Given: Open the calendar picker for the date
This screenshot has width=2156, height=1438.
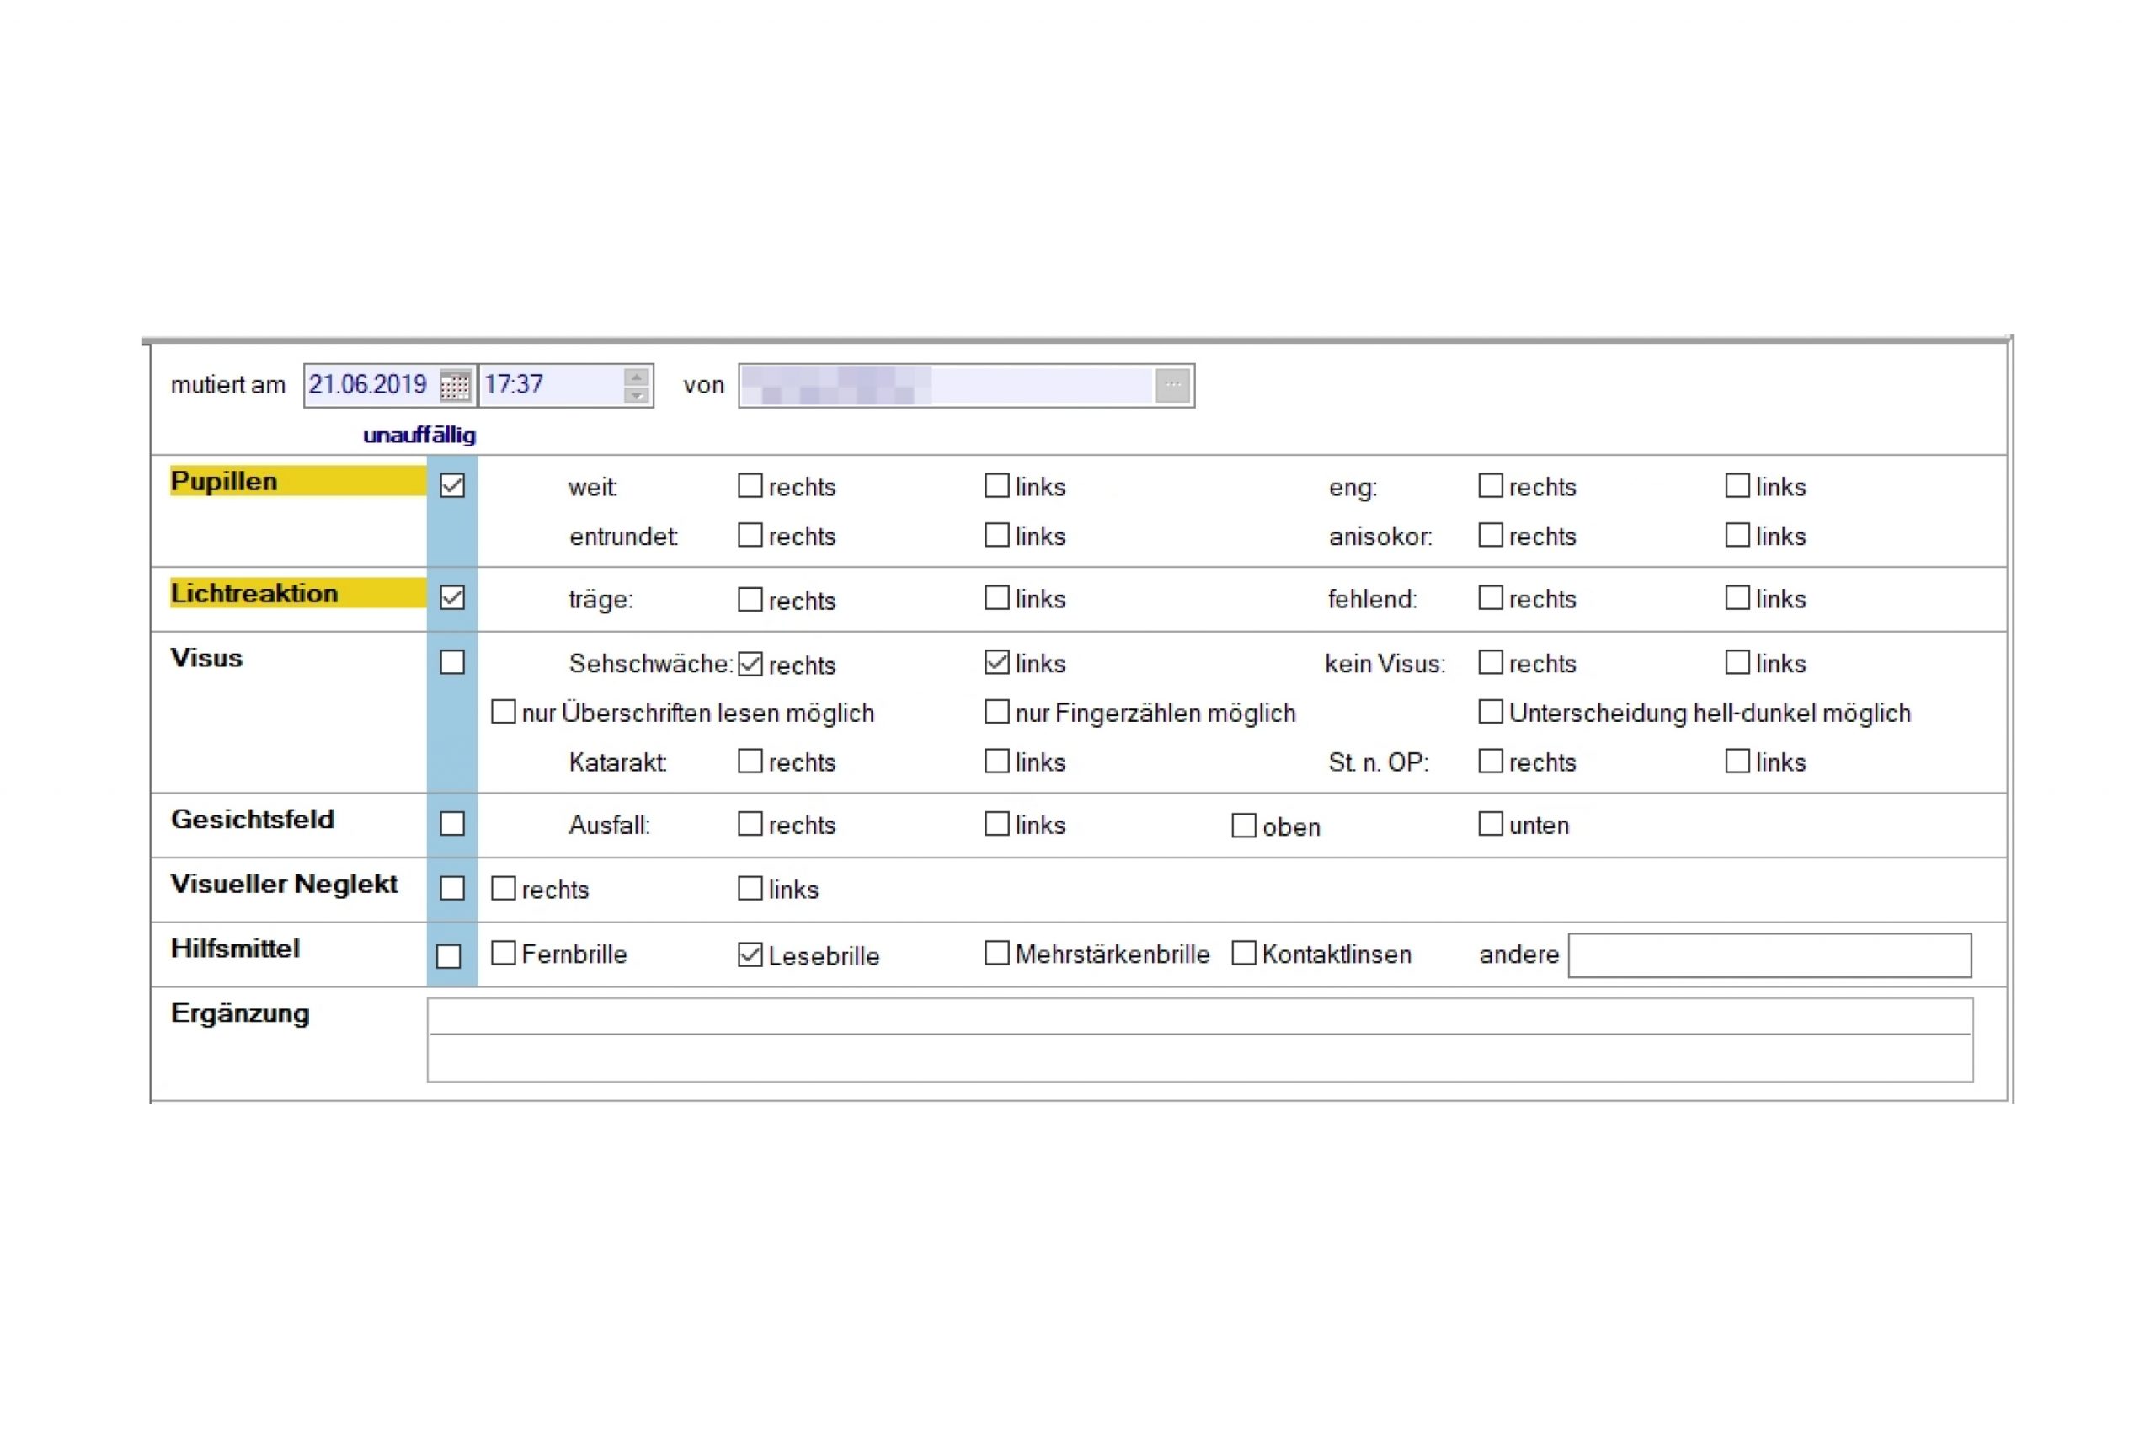Looking at the screenshot, I should click(455, 385).
